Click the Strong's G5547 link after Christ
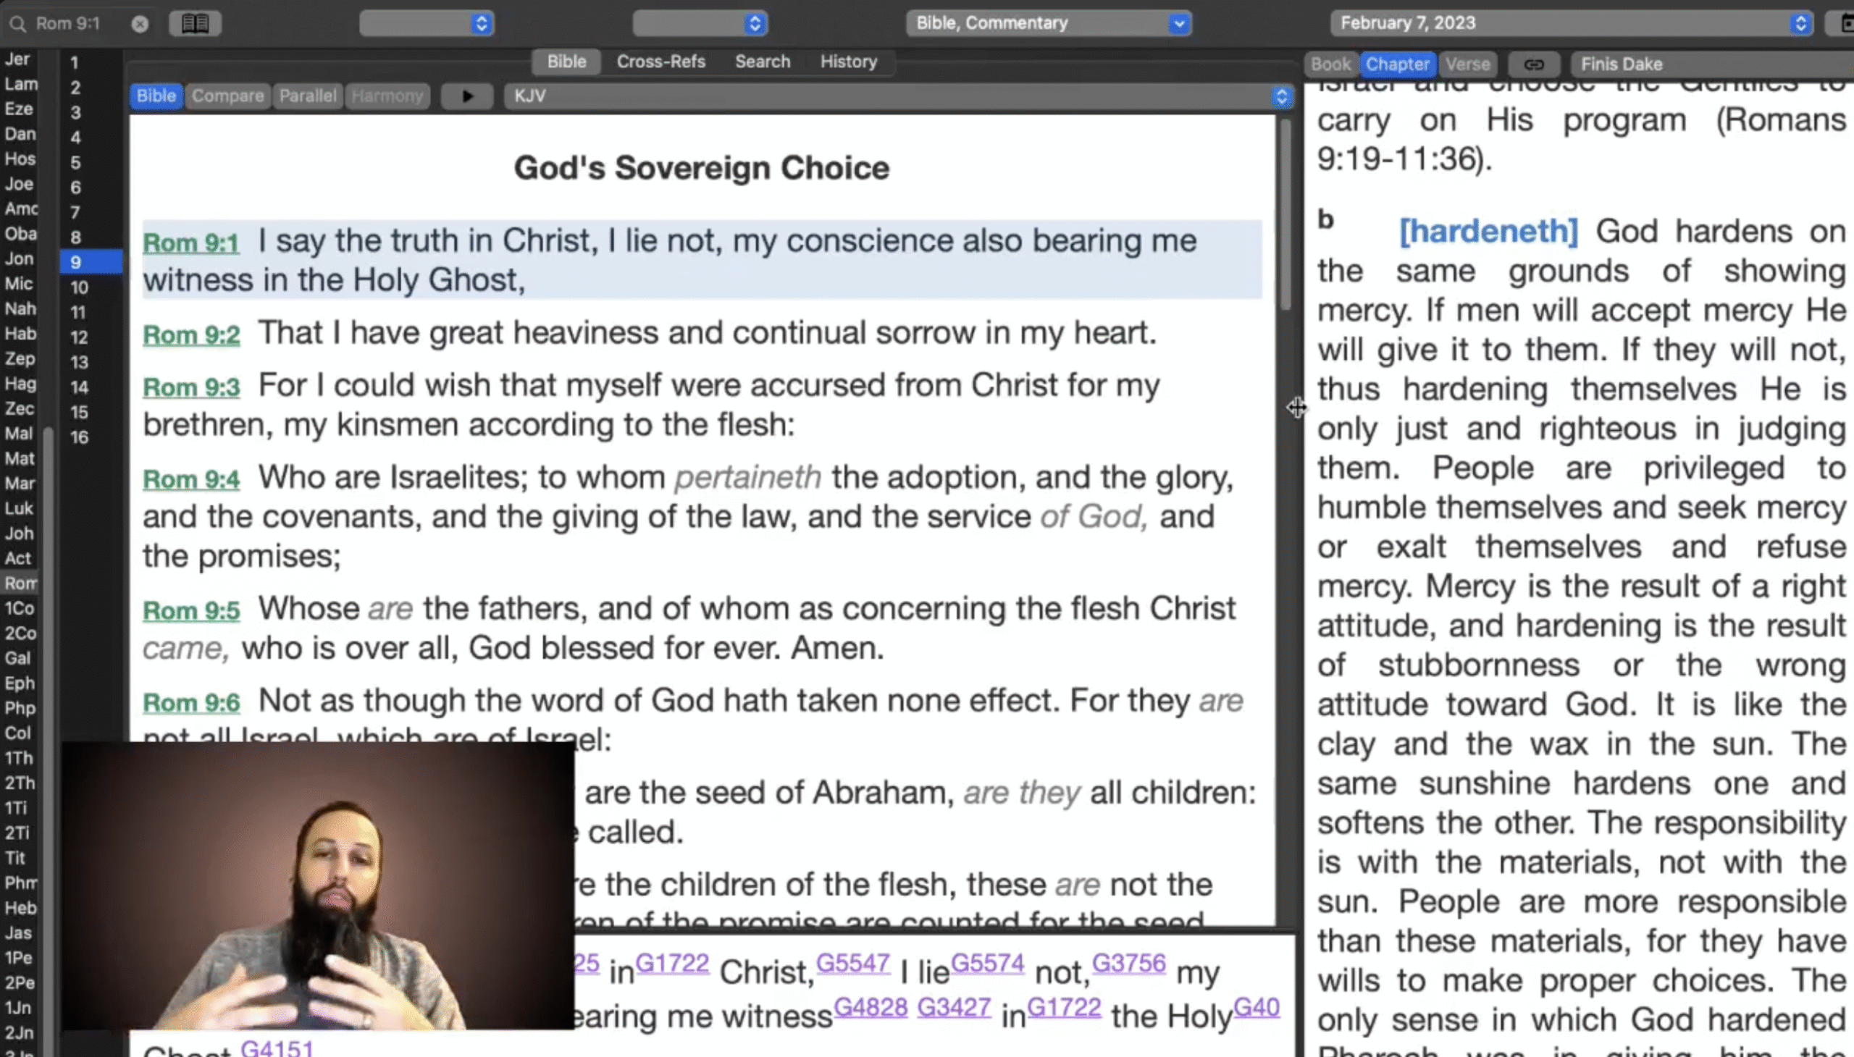The width and height of the screenshot is (1854, 1057). (x=852, y=964)
